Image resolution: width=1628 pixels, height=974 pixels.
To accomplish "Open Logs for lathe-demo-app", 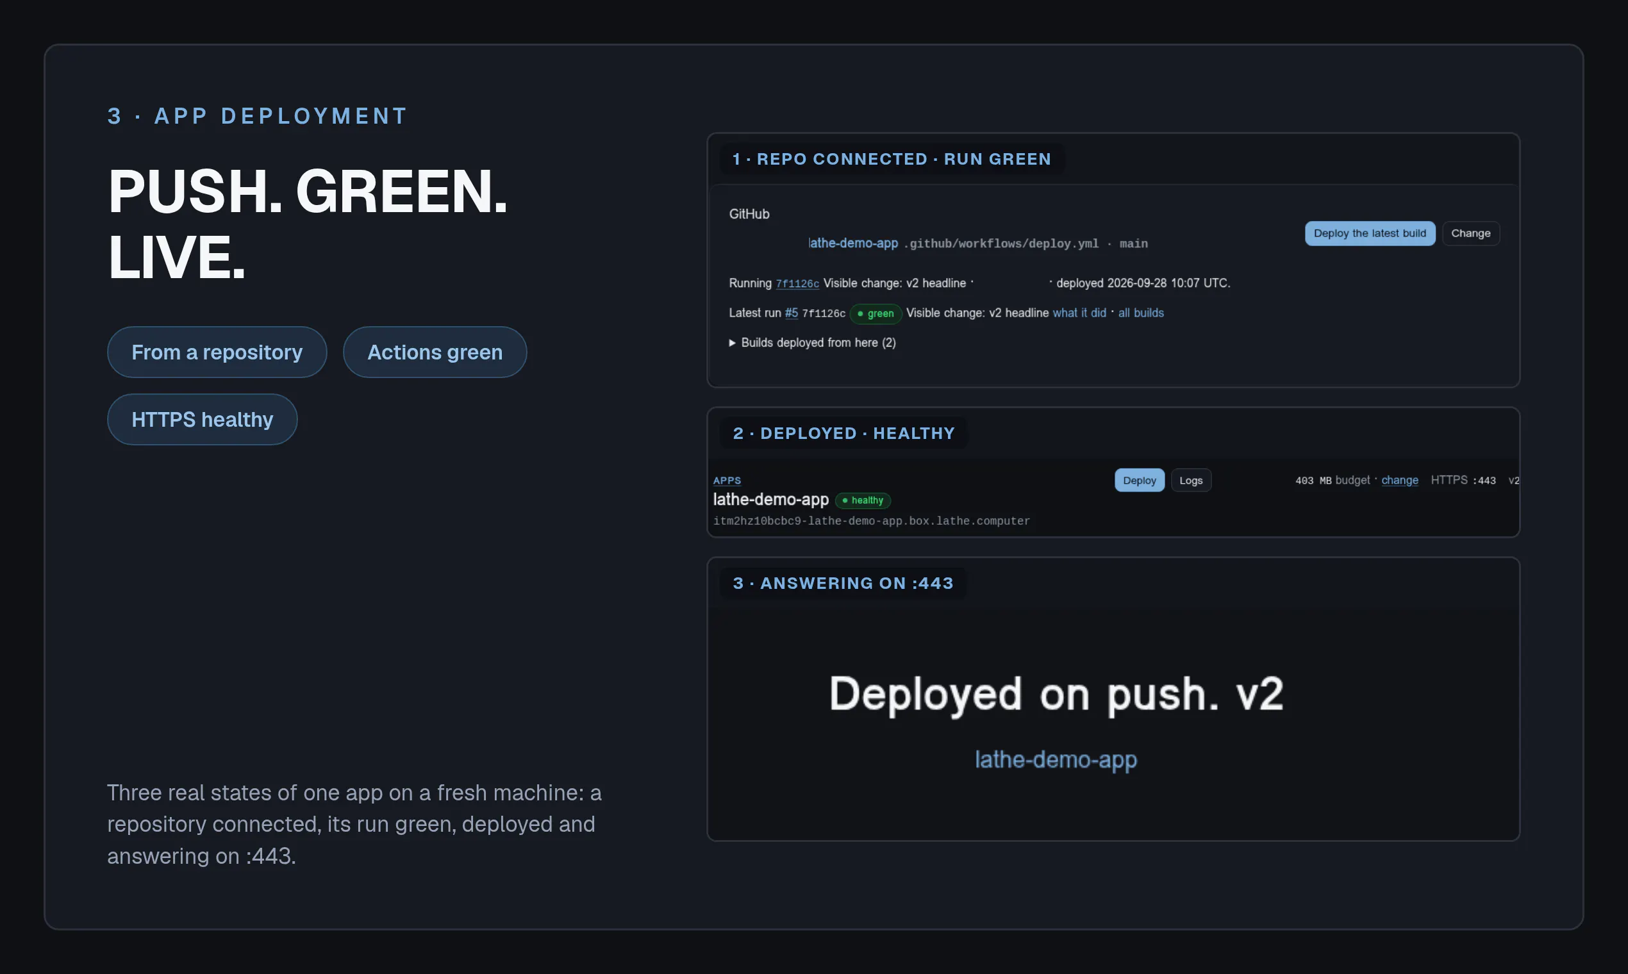I will [1191, 481].
